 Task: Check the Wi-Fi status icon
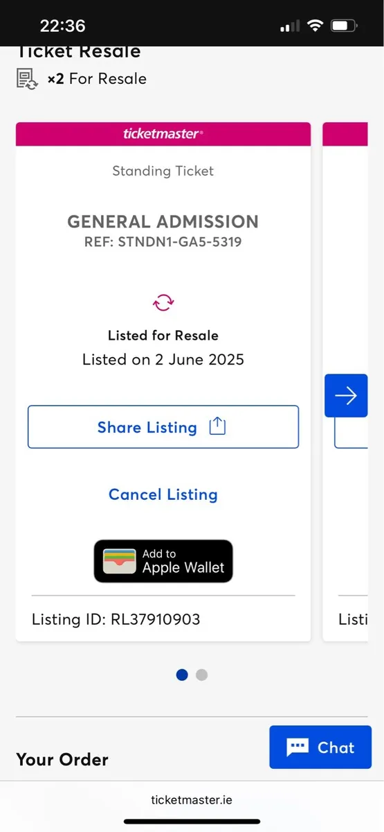coord(316,26)
